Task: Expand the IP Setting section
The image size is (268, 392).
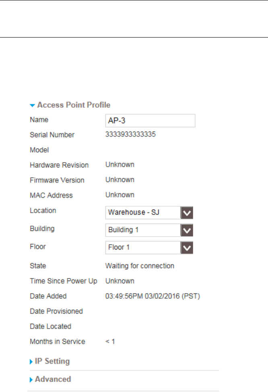Action: click(52, 361)
